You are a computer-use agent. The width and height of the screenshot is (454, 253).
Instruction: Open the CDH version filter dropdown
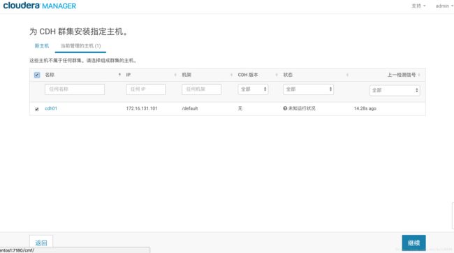coord(253,89)
